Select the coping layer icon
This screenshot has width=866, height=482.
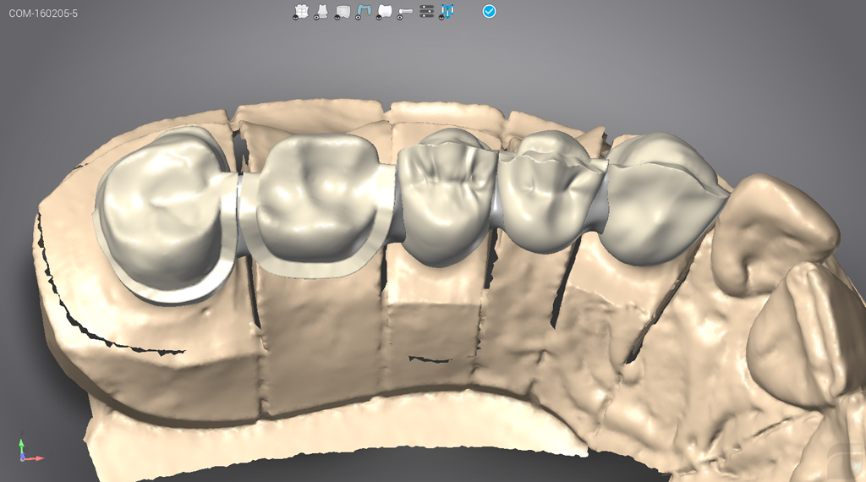coord(343,12)
